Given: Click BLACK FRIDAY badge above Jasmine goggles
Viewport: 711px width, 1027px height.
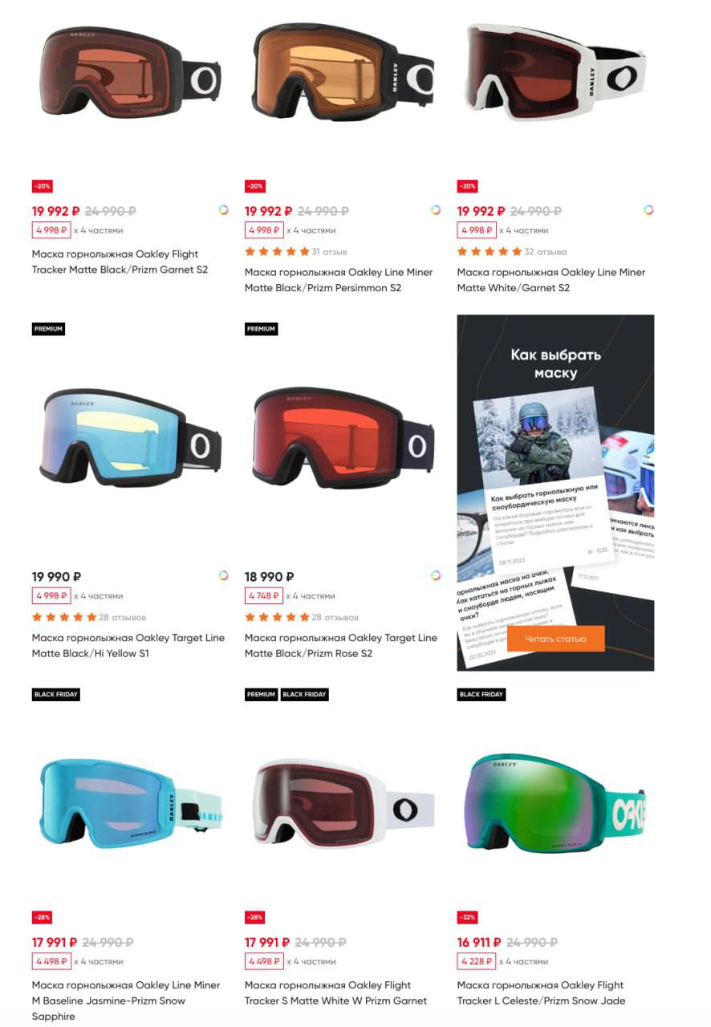Looking at the screenshot, I should pyautogui.click(x=56, y=694).
